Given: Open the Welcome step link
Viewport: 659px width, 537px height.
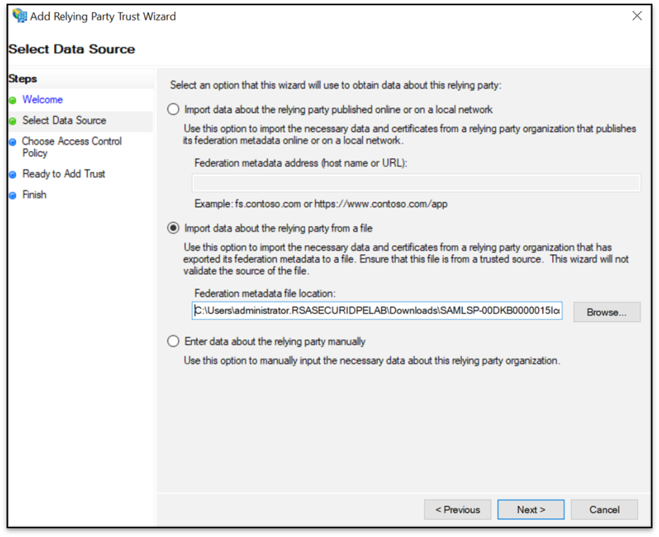Looking at the screenshot, I should click(x=42, y=100).
